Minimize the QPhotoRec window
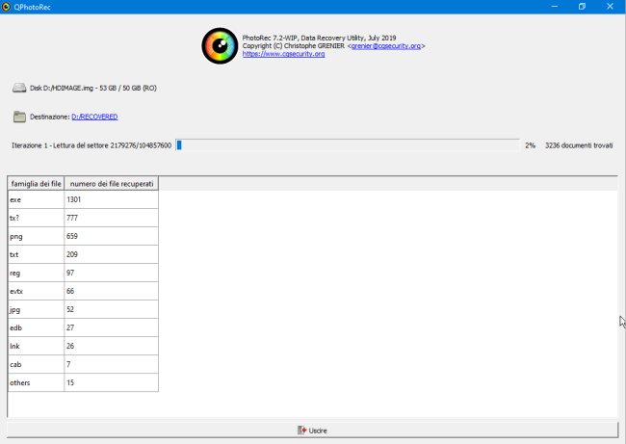The width and height of the screenshot is (626, 444). [555, 7]
